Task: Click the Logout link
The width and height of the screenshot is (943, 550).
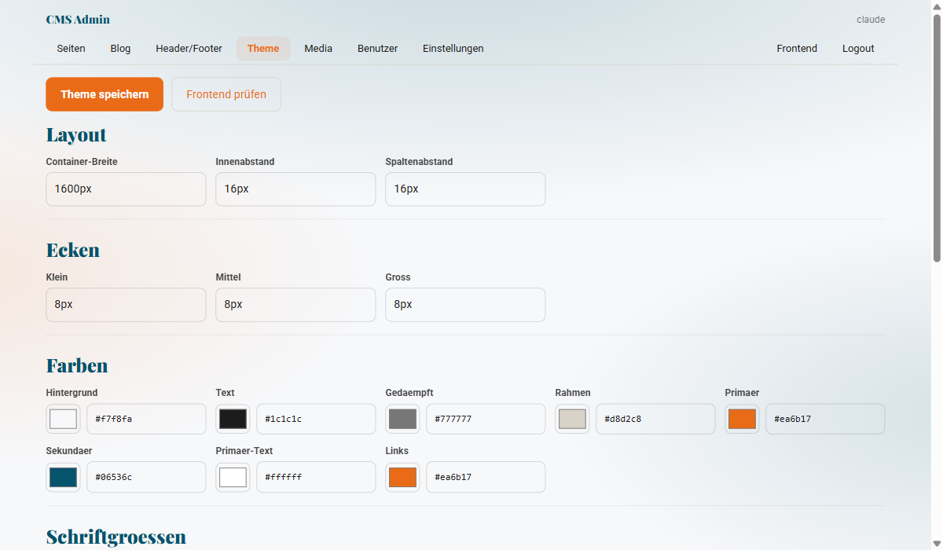Action: [857, 48]
